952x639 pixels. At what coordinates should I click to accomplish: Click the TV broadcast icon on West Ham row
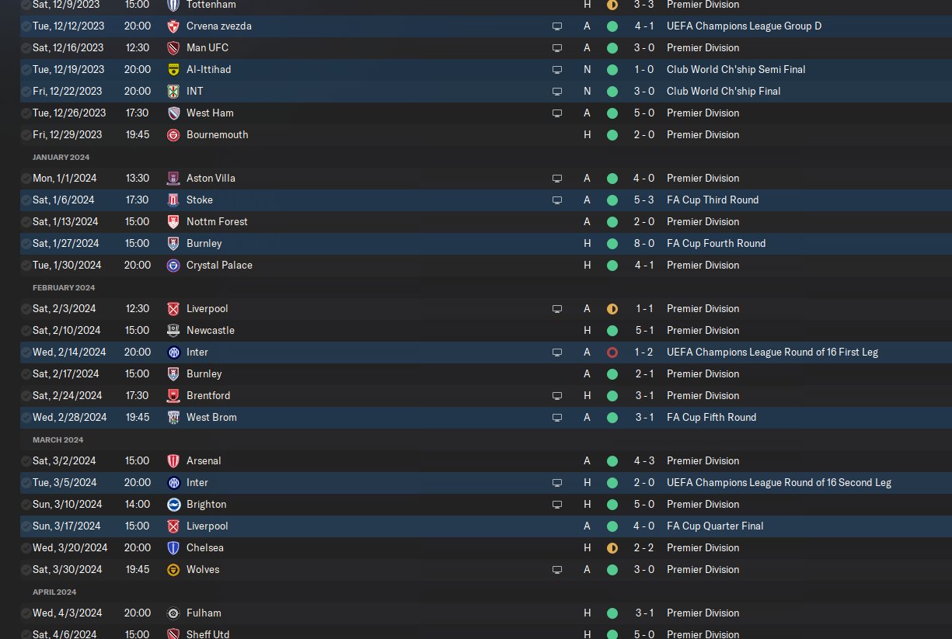(557, 113)
